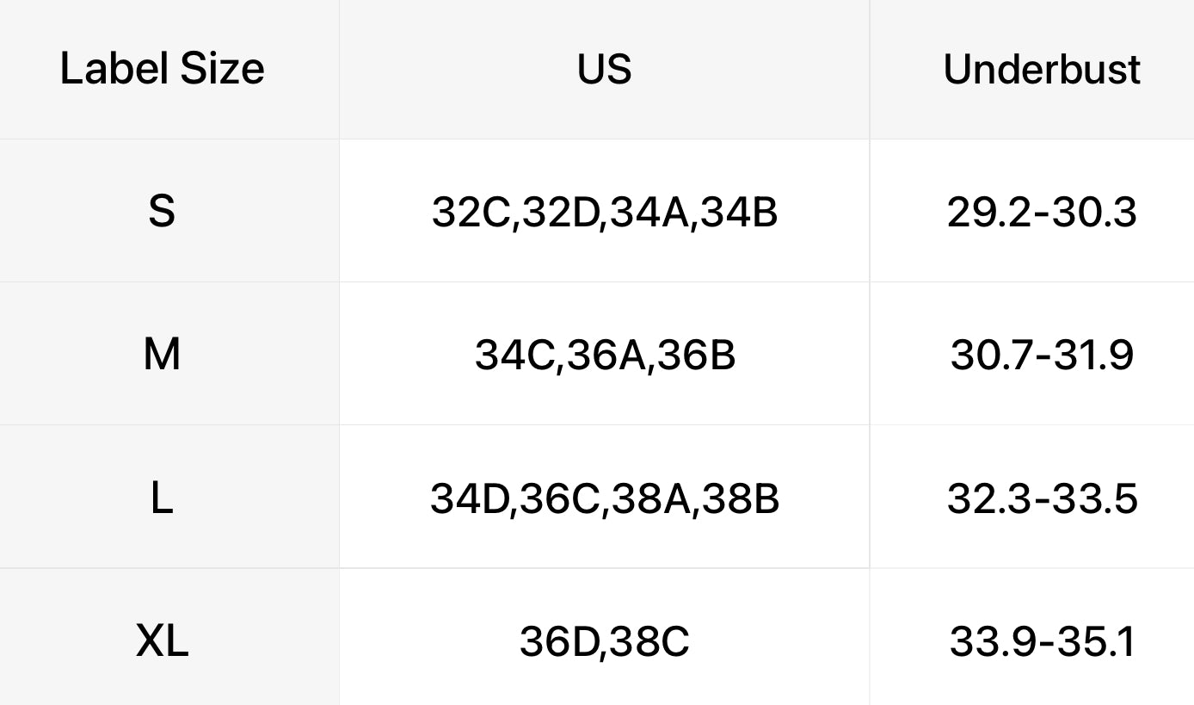Select the L label size cell
1194x705 pixels.
[x=162, y=498]
